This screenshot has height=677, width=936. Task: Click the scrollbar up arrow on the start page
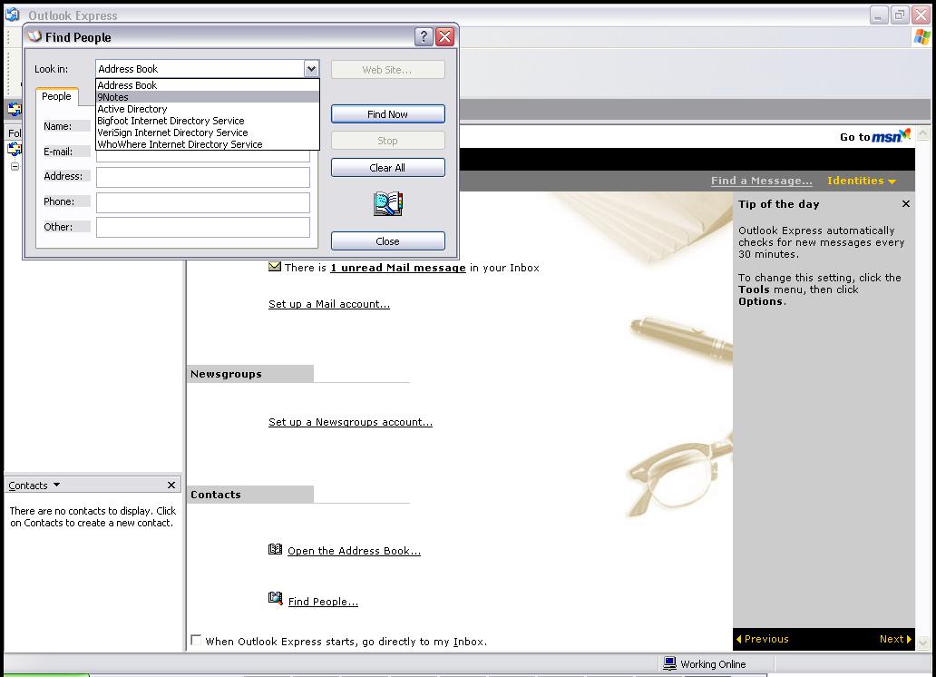pos(923,133)
